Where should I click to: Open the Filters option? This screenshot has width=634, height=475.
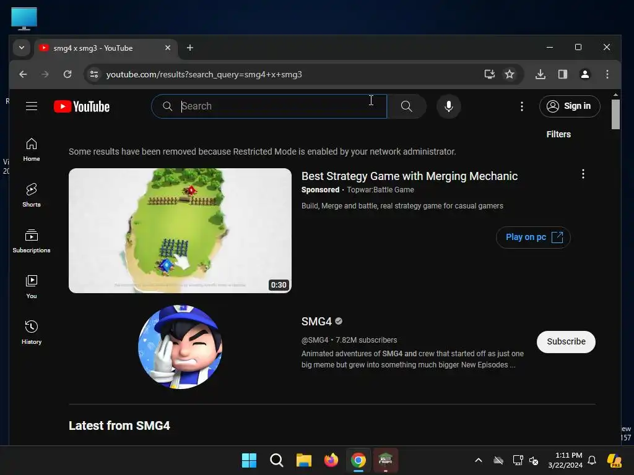[x=558, y=134]
